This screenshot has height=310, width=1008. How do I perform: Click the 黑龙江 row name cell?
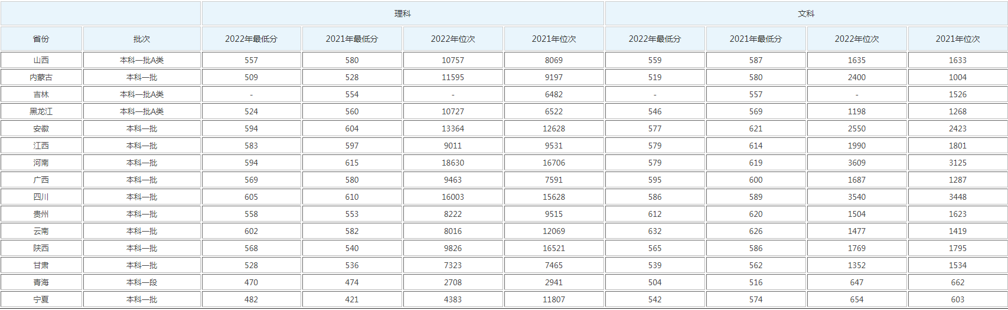[x=41, y=111]
